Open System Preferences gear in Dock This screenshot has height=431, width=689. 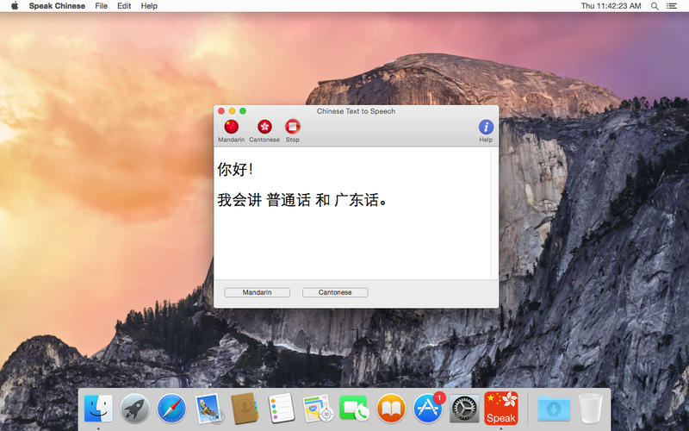pyautogui.click(x=464, y=408)
